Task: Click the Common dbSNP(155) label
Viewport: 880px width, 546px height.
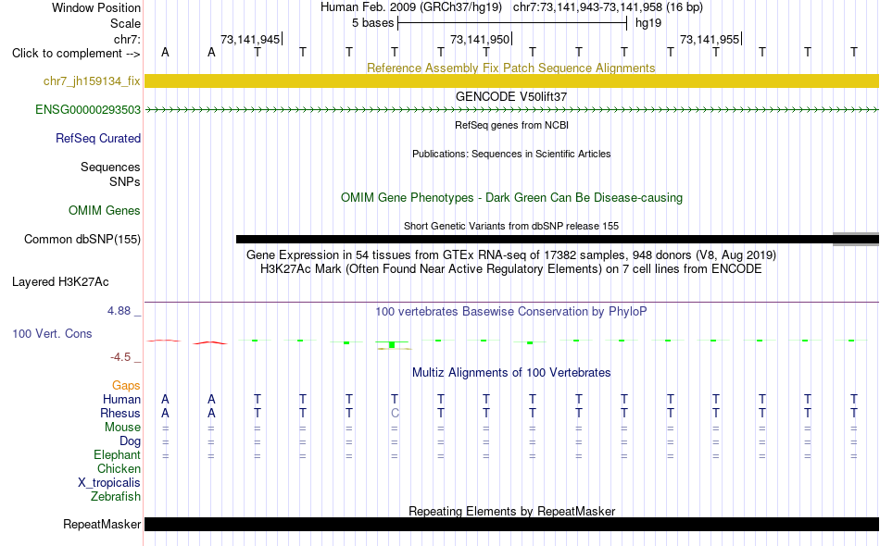Action: click(82, 240)
